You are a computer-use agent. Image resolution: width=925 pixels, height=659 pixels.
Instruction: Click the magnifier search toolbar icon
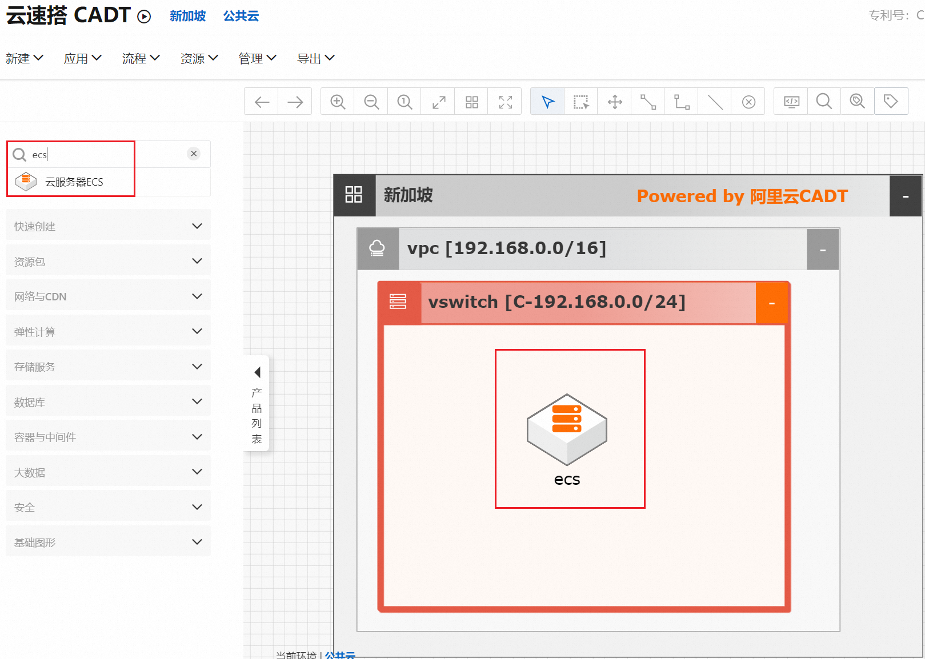point(824,102)
